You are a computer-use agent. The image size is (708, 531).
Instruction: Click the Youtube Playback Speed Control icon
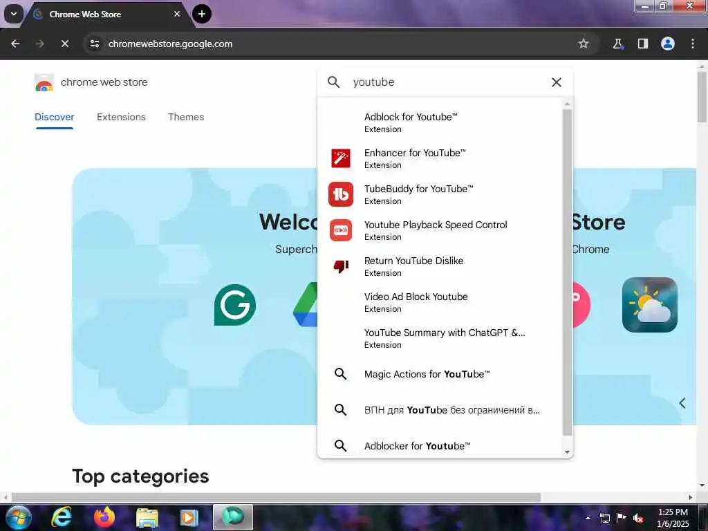tap(340, 230)
